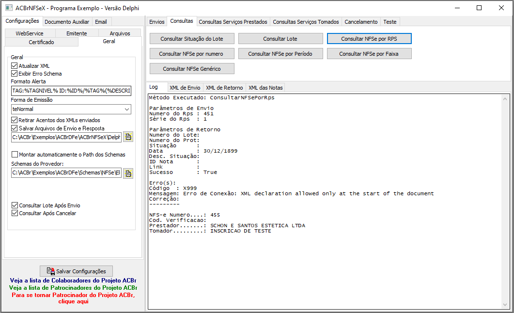Maximize the ACBrNFSeX window
The height and width of the screenshot is (313, 514).
479,8
